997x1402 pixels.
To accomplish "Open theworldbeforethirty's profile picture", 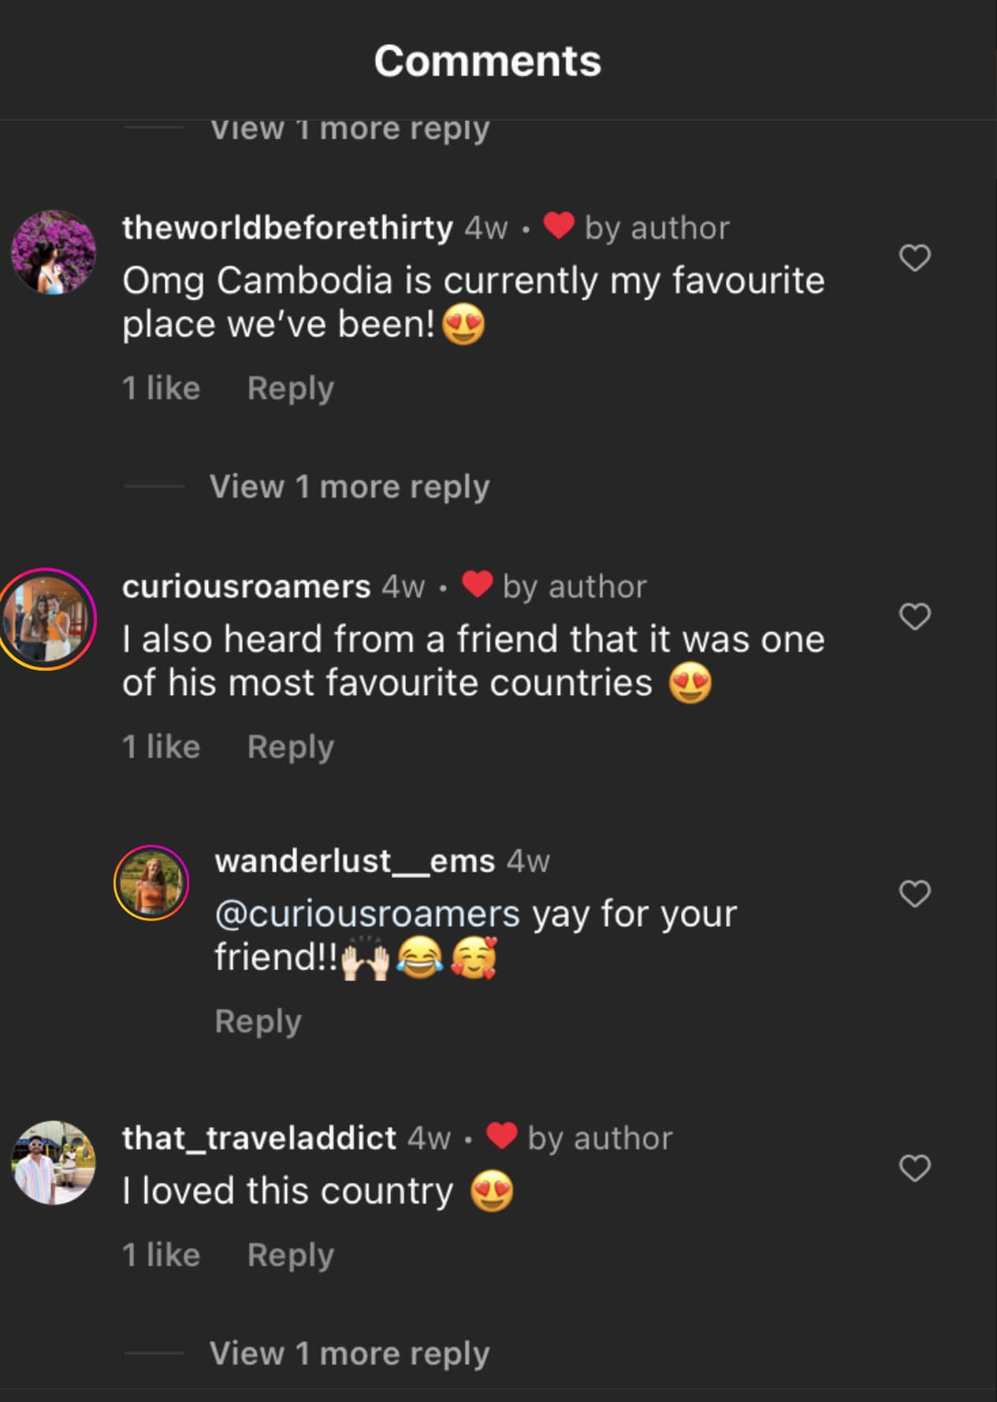I will [54, 252].
